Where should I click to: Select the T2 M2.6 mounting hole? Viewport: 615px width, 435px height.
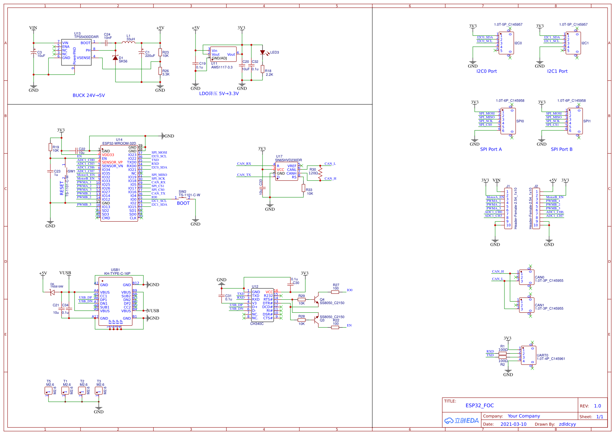click(x=82, y=391)
